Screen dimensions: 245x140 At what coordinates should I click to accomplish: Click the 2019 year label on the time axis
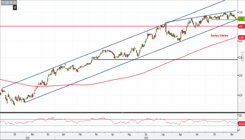click(147, 138)
